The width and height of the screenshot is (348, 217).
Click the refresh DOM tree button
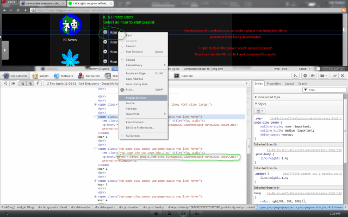(6, 84)
